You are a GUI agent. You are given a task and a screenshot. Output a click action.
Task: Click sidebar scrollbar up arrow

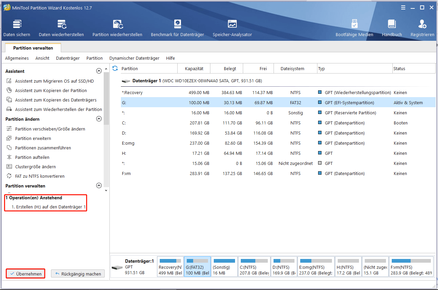[x=106, y=69]
